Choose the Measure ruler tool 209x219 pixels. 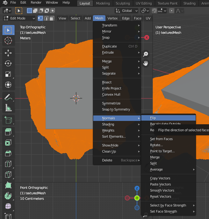[x=8, y=108]
